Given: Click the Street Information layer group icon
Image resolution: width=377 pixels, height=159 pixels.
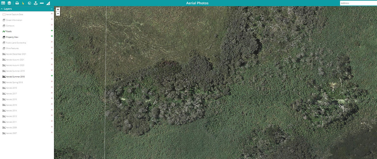Looking at the screenshot, I should [4, 20].
